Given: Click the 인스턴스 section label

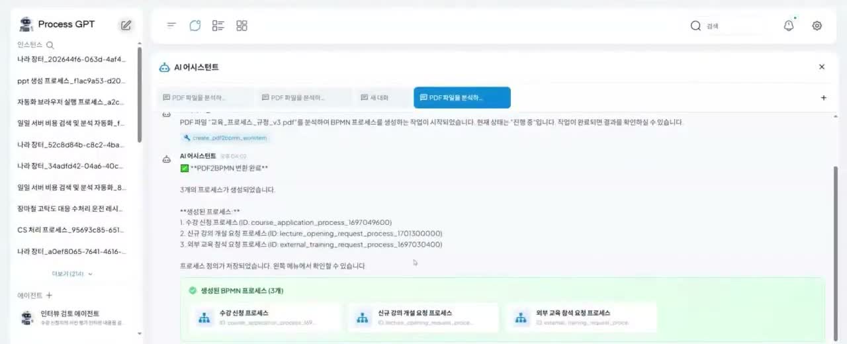Looking at the screenshot, I should pos(30,45).
